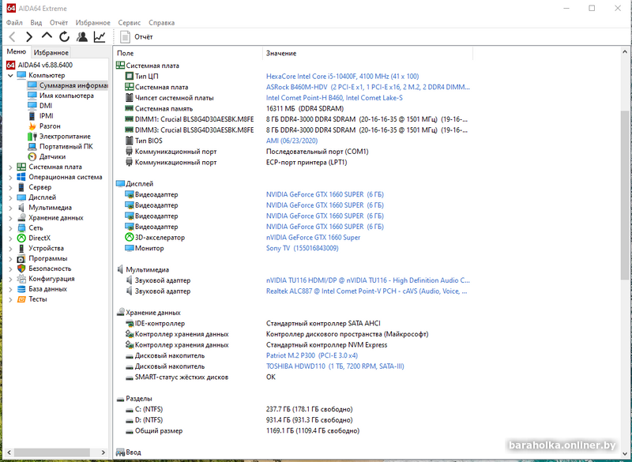Expand the Операционная система tree node
This screenshot has width=632, height=462.
tap(10, 177)
